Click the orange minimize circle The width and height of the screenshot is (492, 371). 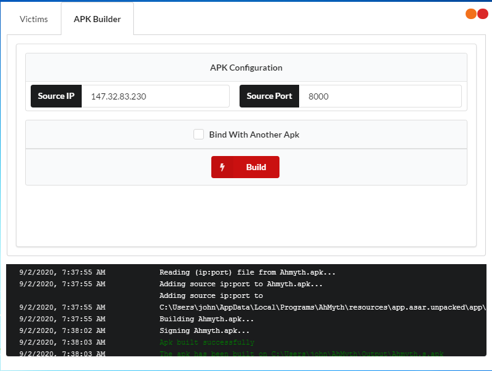click(471, 14)
